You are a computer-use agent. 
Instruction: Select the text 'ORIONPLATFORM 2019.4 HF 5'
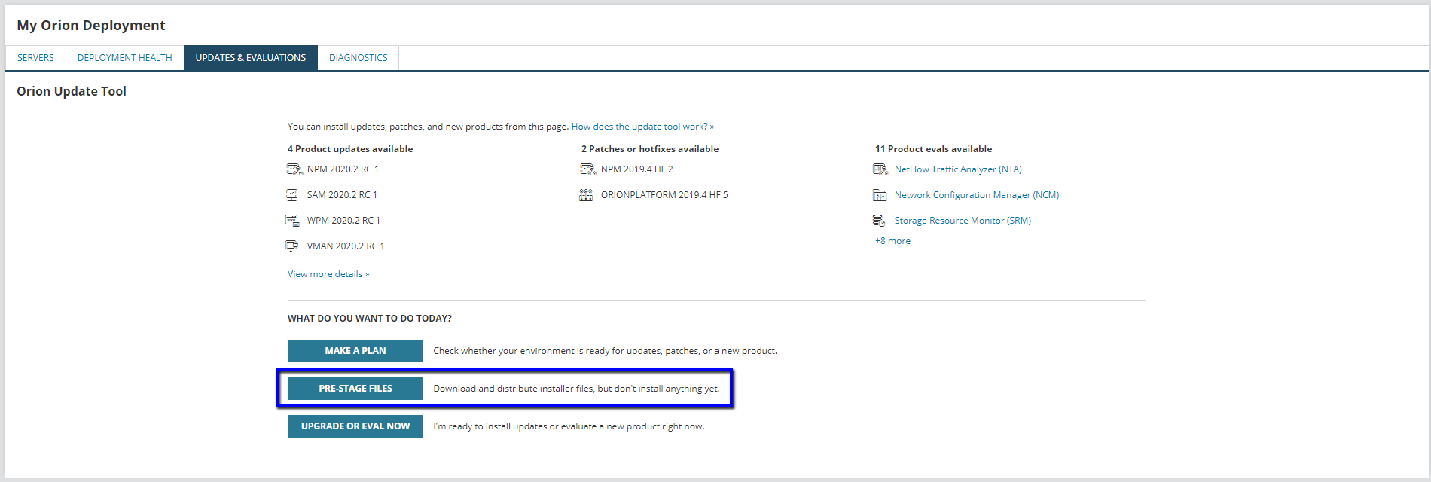664,195
